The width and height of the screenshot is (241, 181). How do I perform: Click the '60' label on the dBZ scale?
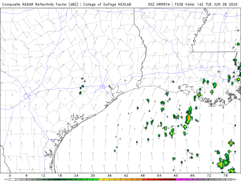click(176, 176)
